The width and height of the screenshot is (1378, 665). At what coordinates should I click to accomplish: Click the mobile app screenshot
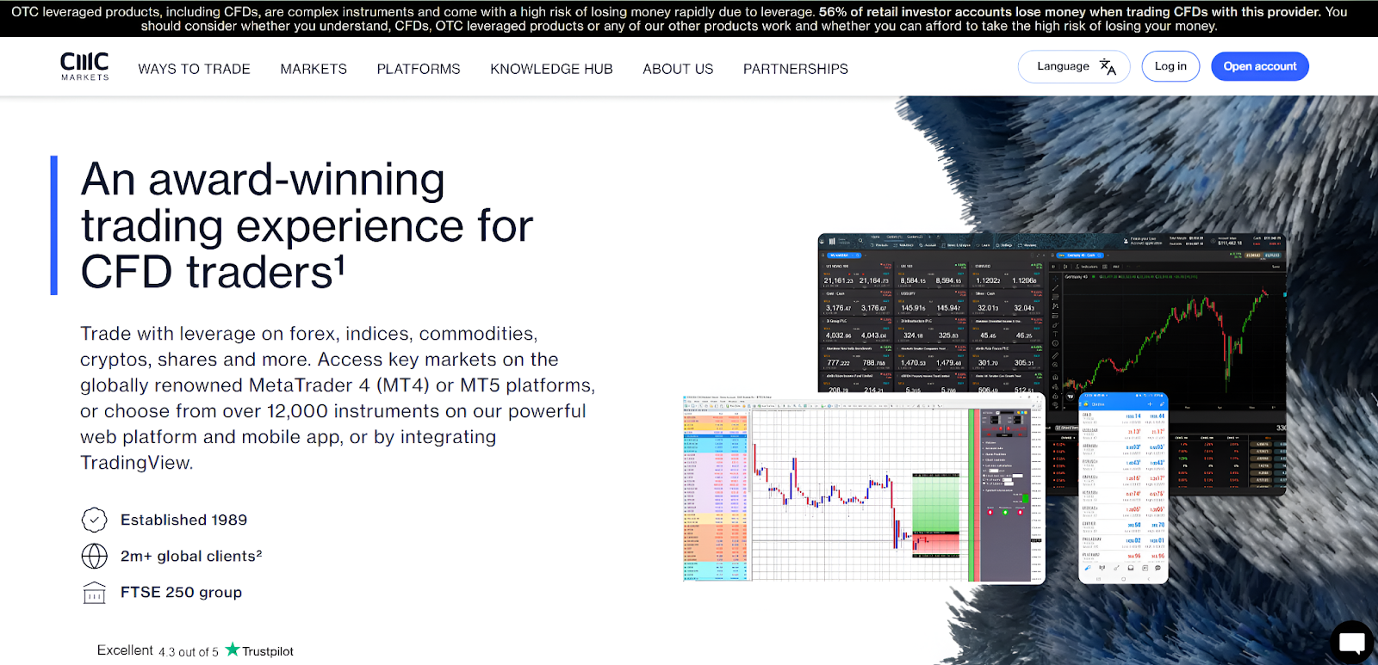[1123, 488]
